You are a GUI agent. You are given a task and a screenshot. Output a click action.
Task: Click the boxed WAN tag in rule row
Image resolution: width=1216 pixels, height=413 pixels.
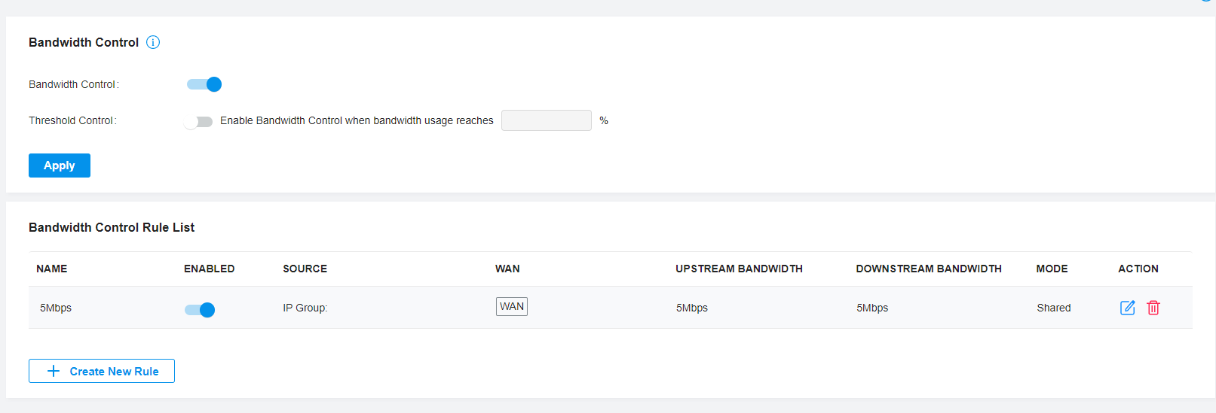click(512, 306)
